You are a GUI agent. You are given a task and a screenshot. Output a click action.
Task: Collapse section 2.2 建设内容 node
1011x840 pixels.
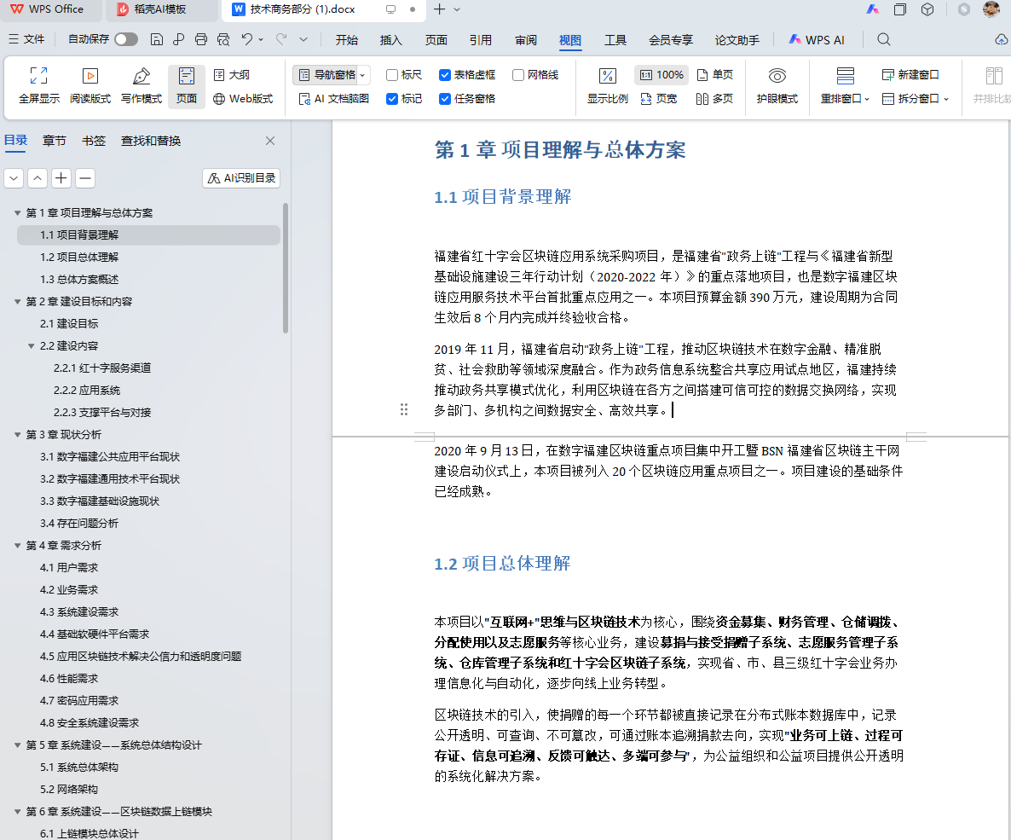click(31, 345)
